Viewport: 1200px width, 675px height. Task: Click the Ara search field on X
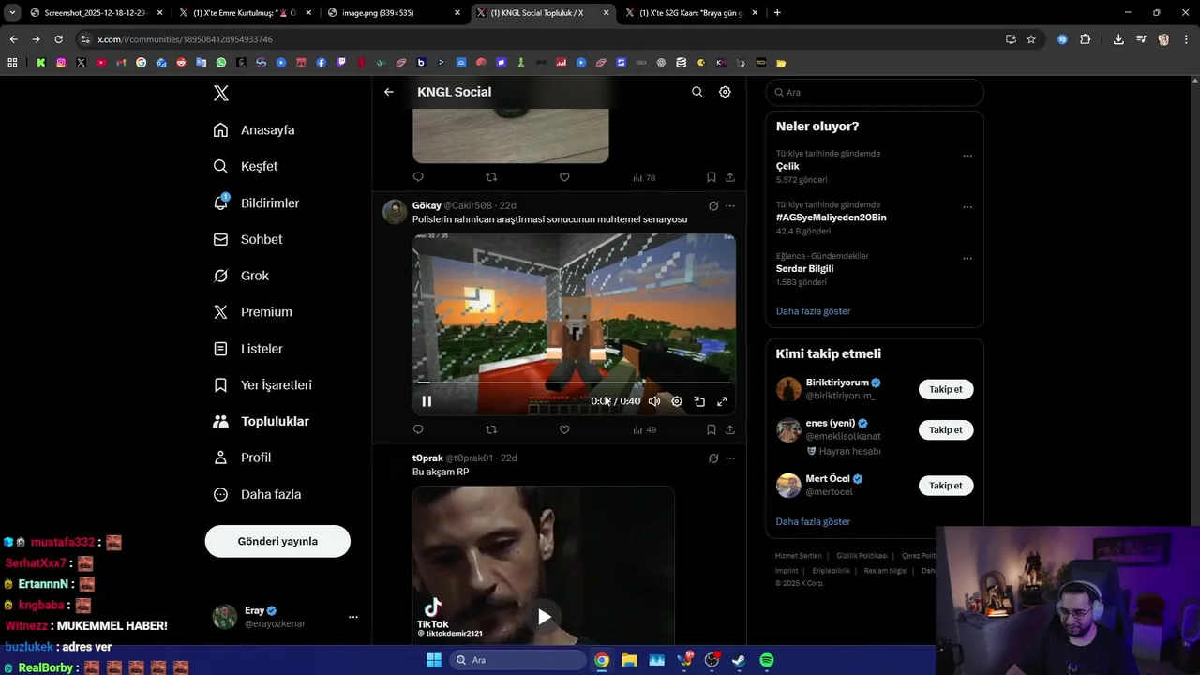[875, 93]
